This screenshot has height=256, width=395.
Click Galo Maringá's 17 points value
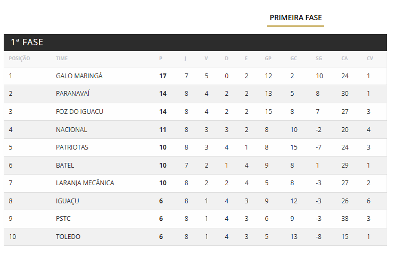pos(163,76)
